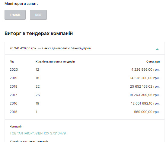Click tender count 22 for 2018
This screenshot has width=166, height=142.
pyautogui.click(x=38, y=86)
